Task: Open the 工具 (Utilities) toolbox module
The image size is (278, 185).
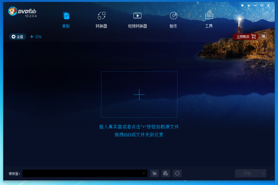Action: click(x=209, y=20)
